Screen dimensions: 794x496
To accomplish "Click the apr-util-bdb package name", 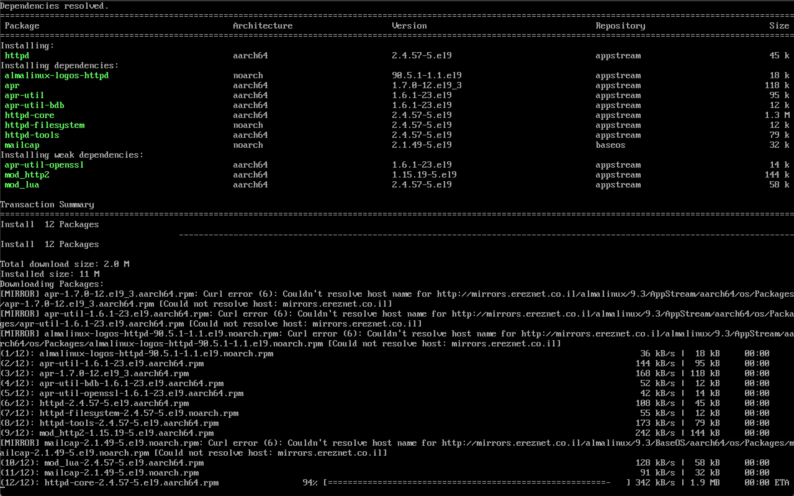I will click(34, 105).
